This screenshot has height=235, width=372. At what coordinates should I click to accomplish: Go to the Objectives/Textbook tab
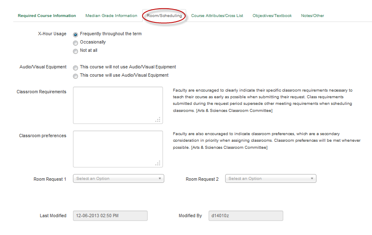point(272,16)
